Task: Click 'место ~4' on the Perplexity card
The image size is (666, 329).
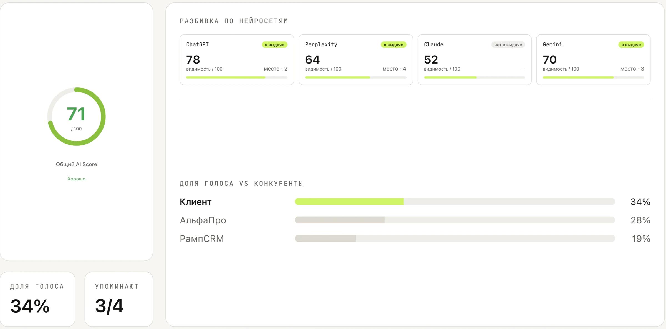Action: point(394,69)
